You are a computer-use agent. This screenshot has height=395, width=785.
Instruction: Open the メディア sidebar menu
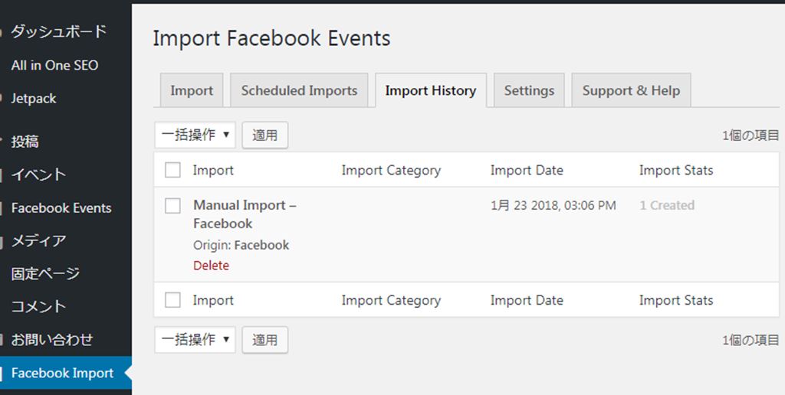click(x=38, y=241)
